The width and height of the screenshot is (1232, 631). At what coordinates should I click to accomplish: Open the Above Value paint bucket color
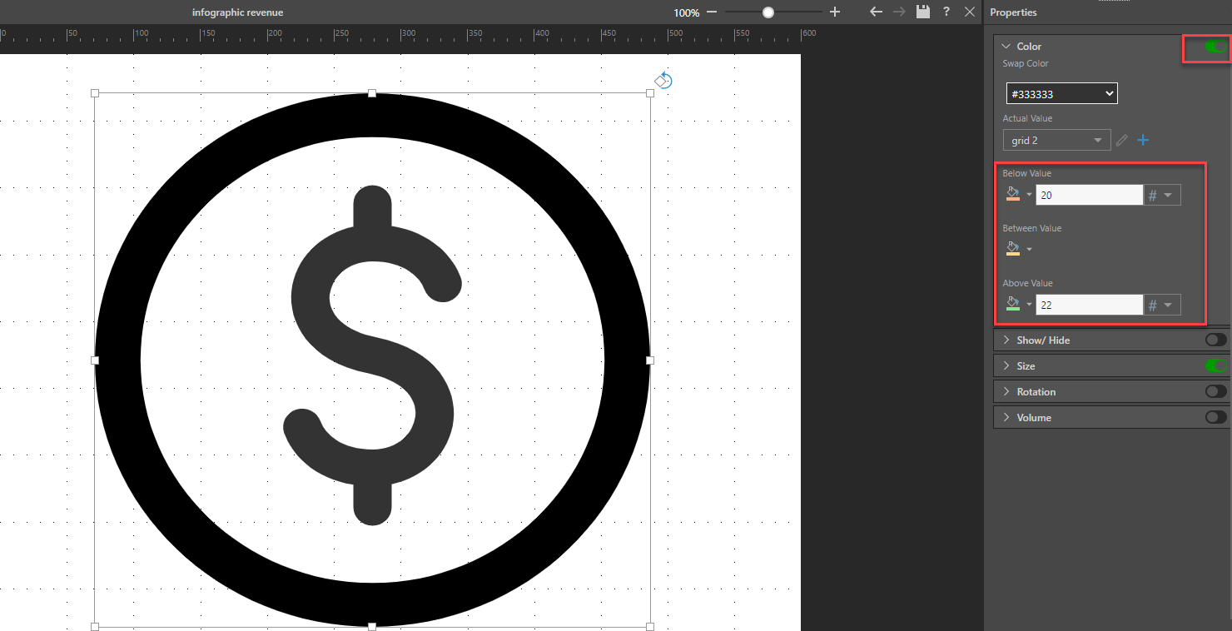point(1012,304)
